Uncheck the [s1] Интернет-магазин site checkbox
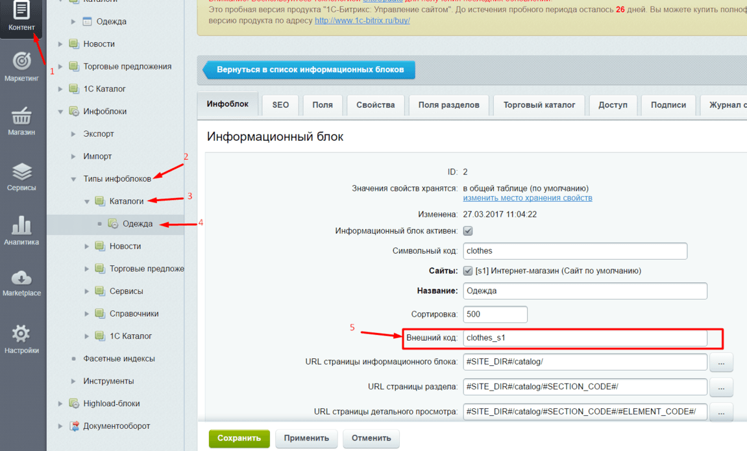This screenshot has width=747, height=451. [x=468, y=271]
